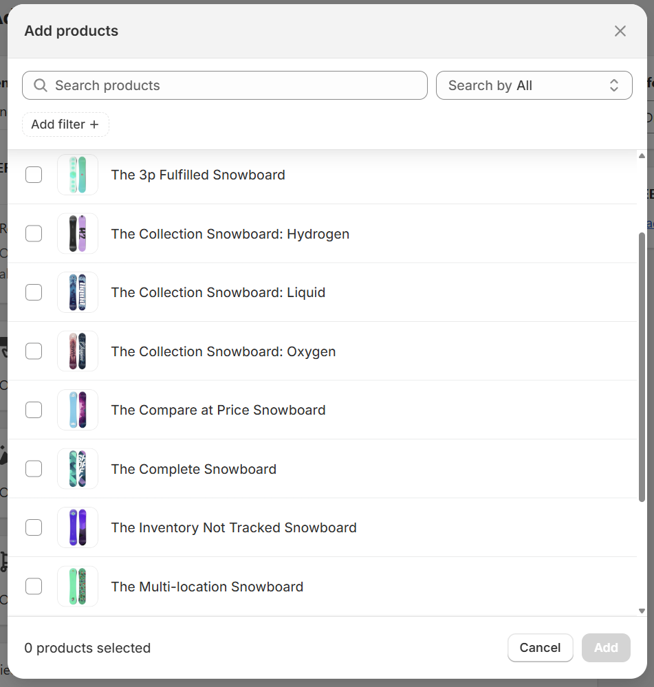The width and height of the screenshot is (654, 687).
Task: Open the Search by All dropdown
Action: [534, 85]
